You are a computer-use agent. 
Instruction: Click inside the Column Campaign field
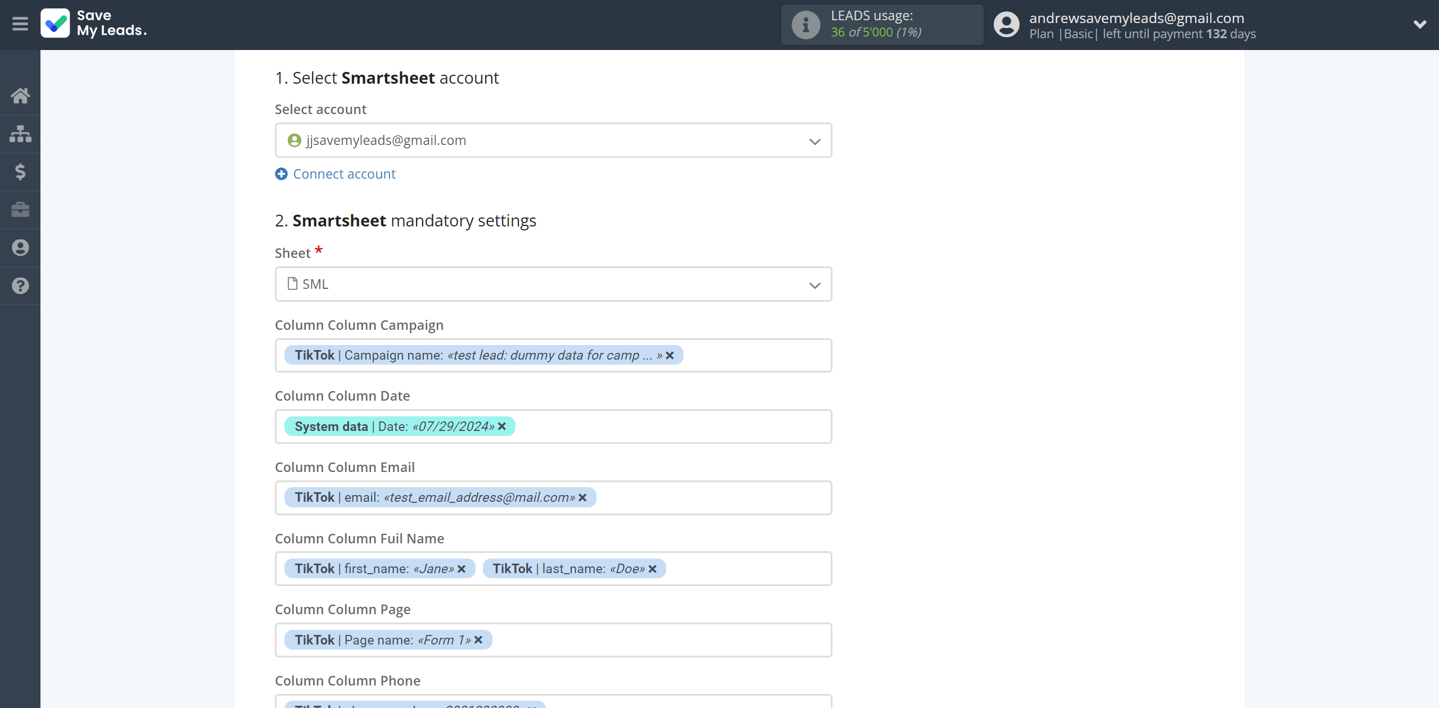tap(553, 356)
